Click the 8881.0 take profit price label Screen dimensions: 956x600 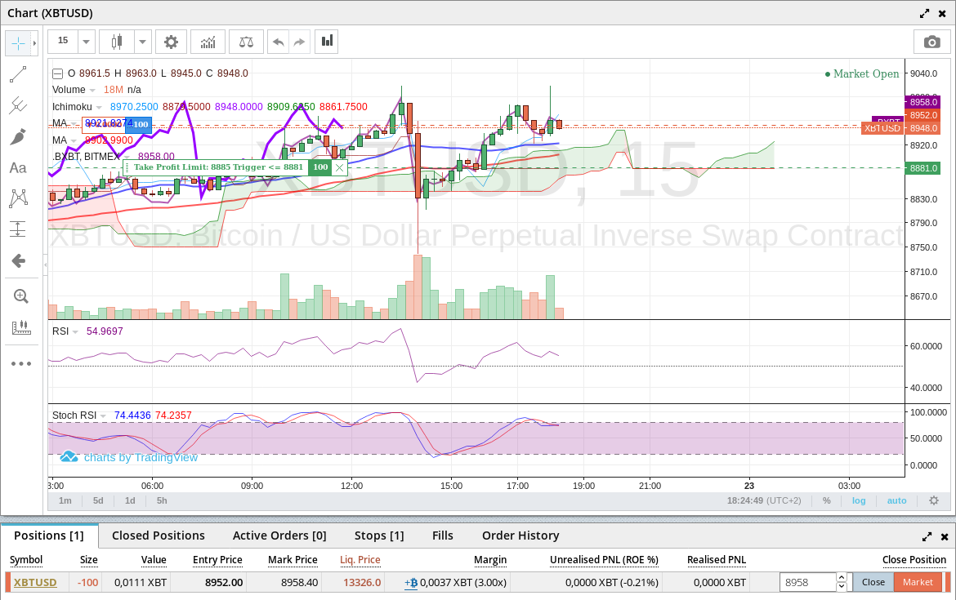[x=923, y=168]
